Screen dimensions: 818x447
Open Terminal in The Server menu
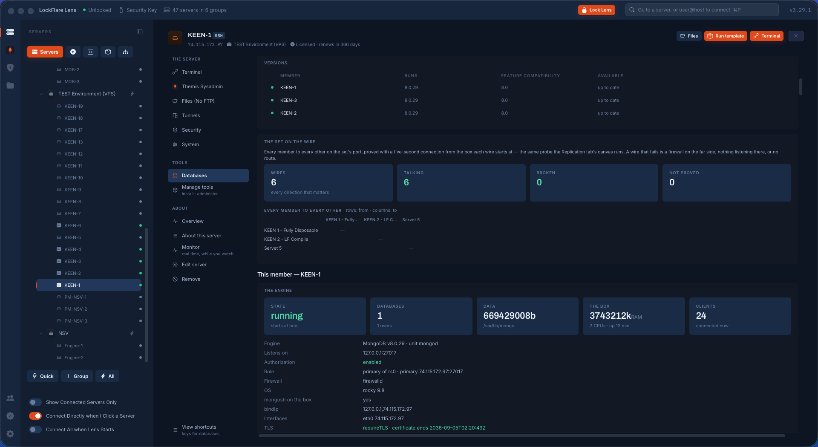[x=208, y=72]
